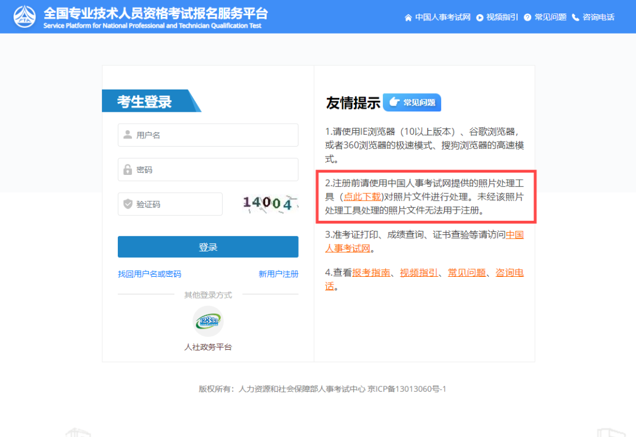Click the blue 登录 login button
This screenshot has height=437, width=636.
[207, 247]
